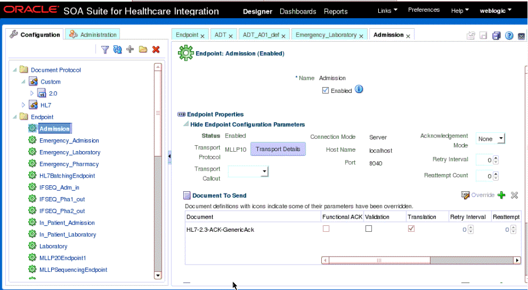Select IFSEQ_Adm_in endpoint in tree

(x=59, y=187)
